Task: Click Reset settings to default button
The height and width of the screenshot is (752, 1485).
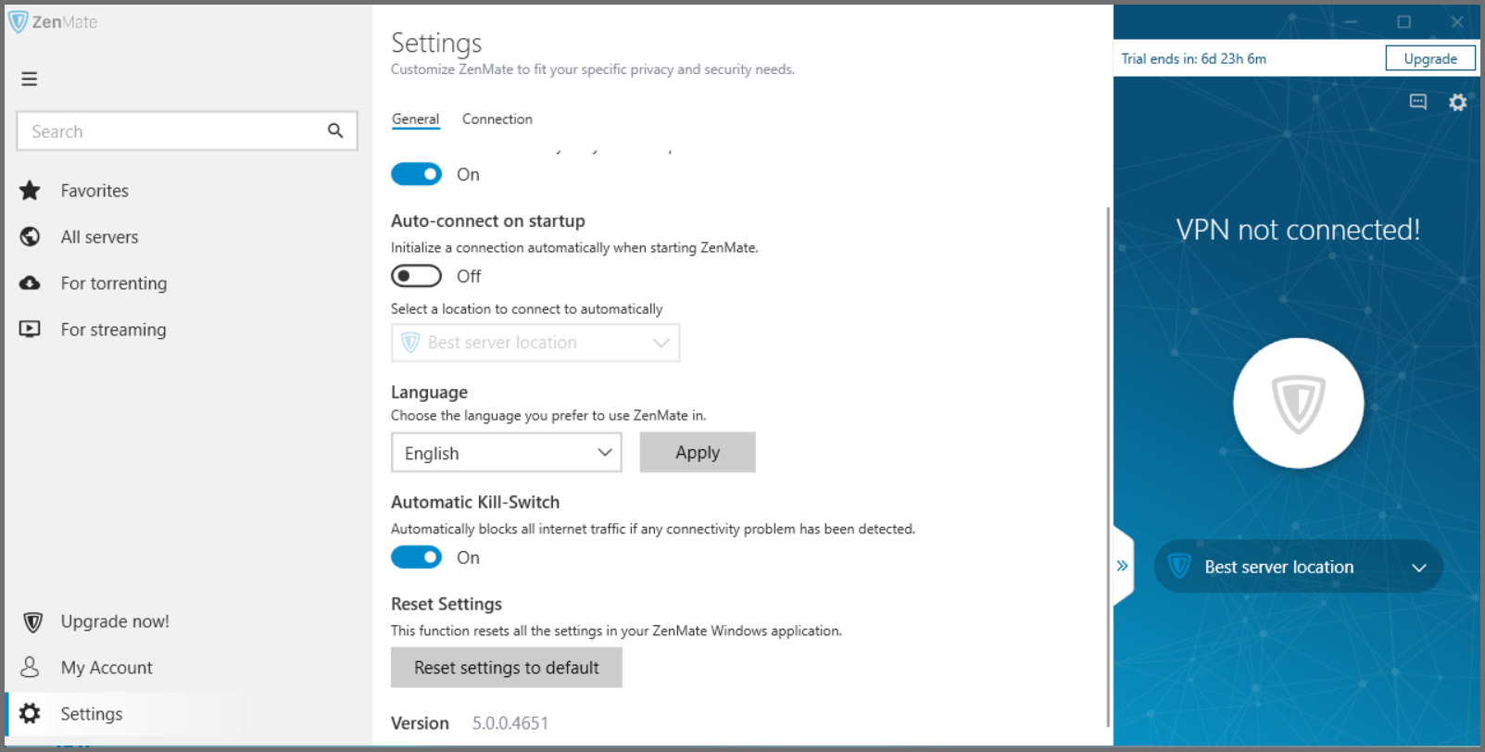Action: 507,668
